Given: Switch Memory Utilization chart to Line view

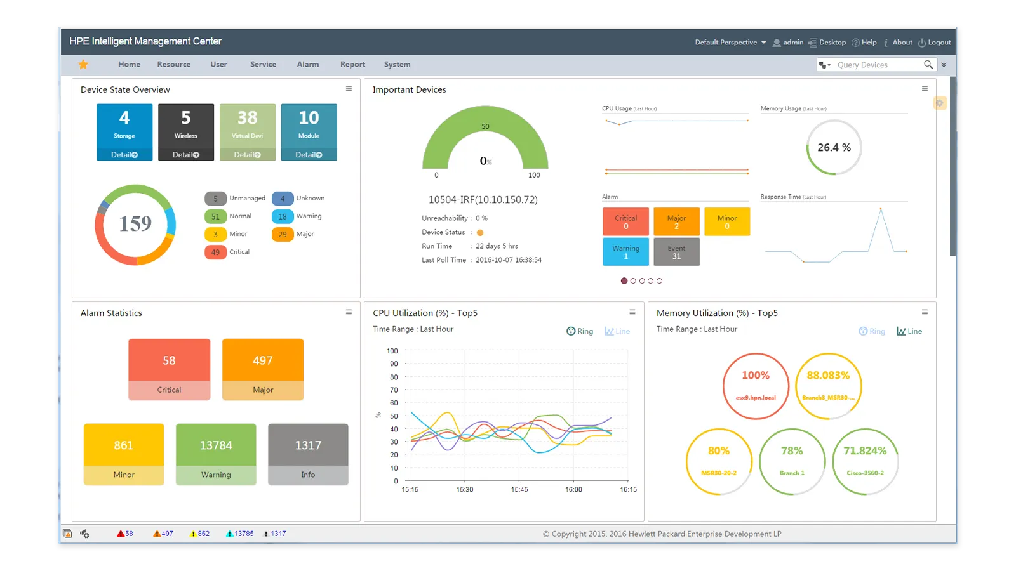Looking at the screenshot, I should (909, 331).
